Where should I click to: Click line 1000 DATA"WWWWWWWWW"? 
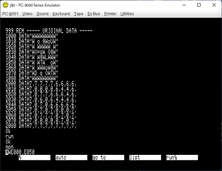tap(32, 36)
